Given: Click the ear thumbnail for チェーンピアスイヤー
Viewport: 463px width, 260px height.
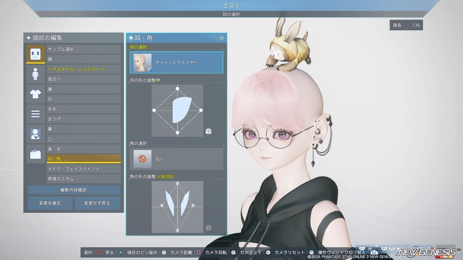Looking at the screenshot, I should (x=142, y=63).
